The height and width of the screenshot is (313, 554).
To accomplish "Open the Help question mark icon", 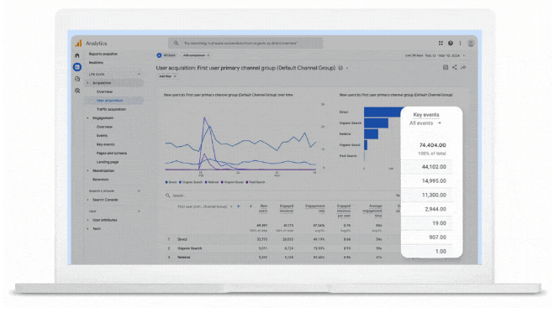I will pos(451,43).
